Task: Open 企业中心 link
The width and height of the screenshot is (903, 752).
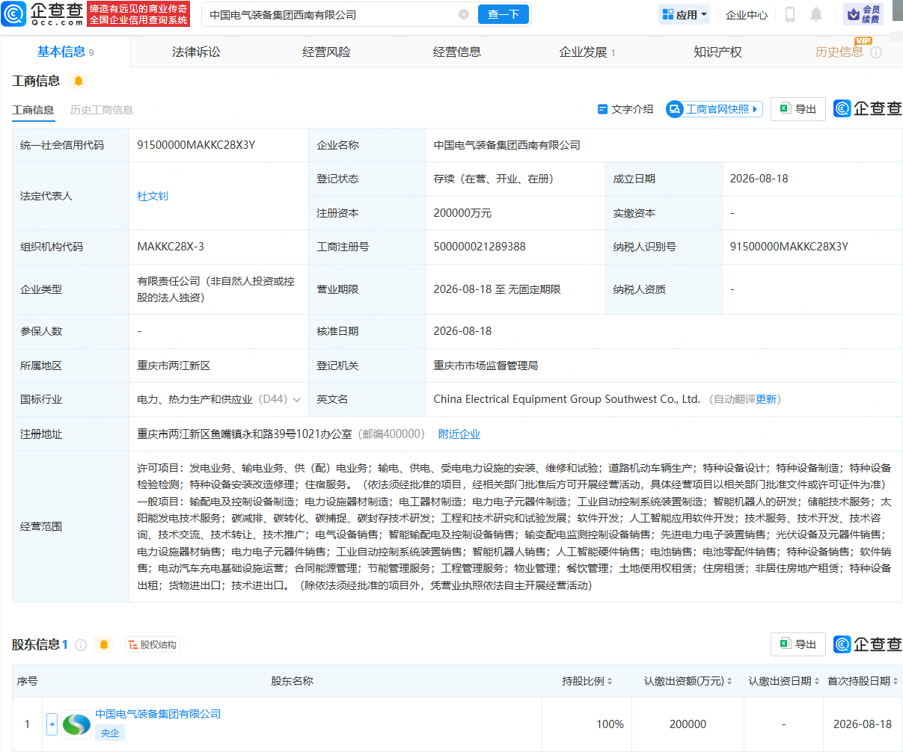Action: coord(747,14)
